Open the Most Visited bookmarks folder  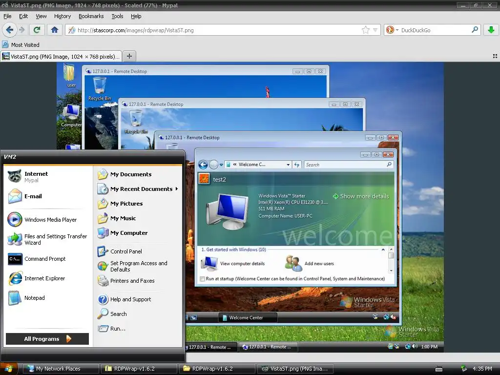coord(21,44)
